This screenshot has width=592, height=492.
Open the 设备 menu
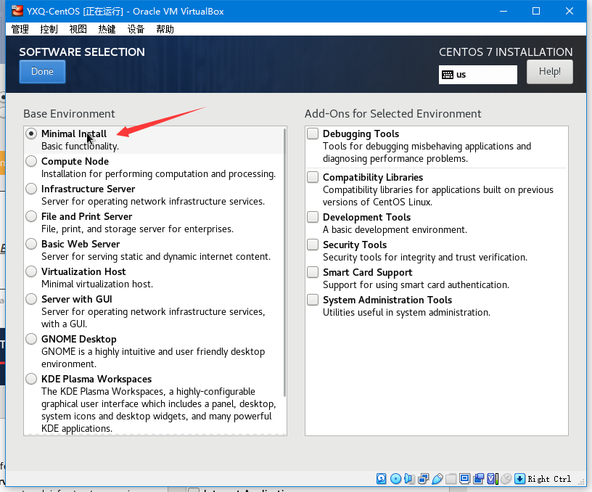click(x=136, y=29)
